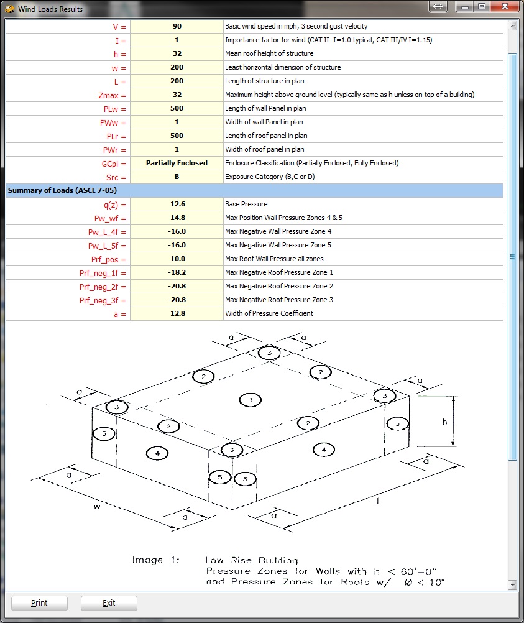Click the Wind Loads Results app icon
Screen dimensions: 524x623
(9, 9)
